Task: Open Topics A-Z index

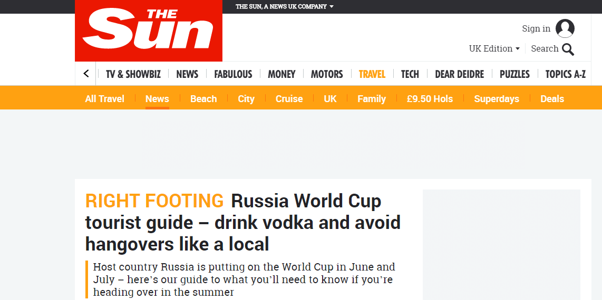Action: (565, 74)
